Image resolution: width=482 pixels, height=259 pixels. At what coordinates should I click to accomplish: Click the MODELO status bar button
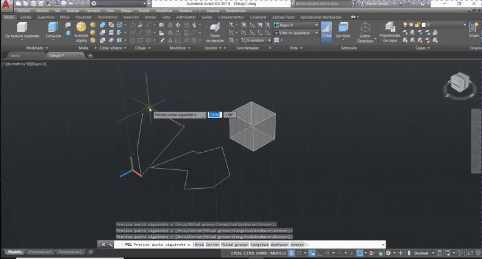pos(278,253)
